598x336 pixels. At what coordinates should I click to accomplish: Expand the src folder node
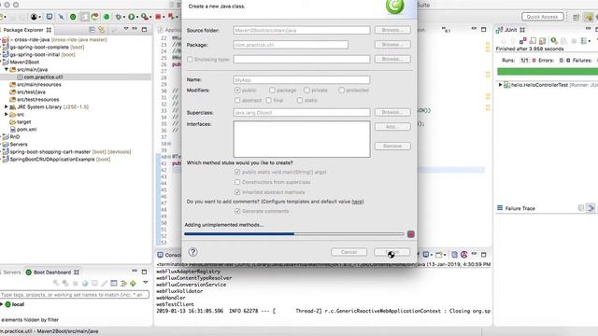[x=7, y=114]
